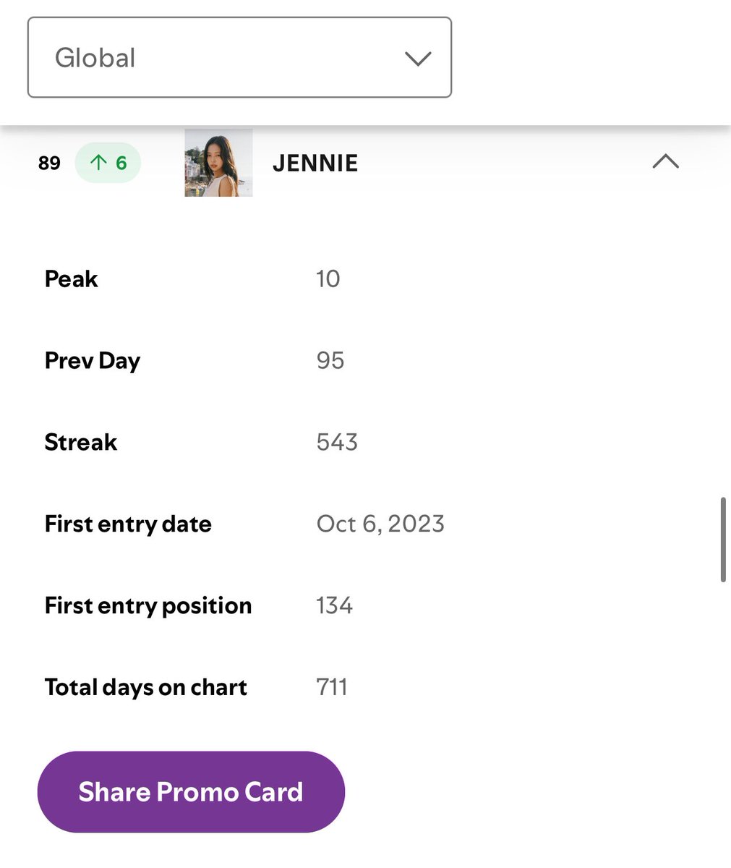Click the Prev Day value 95
The image size is (731, 868).
(330, 360)
